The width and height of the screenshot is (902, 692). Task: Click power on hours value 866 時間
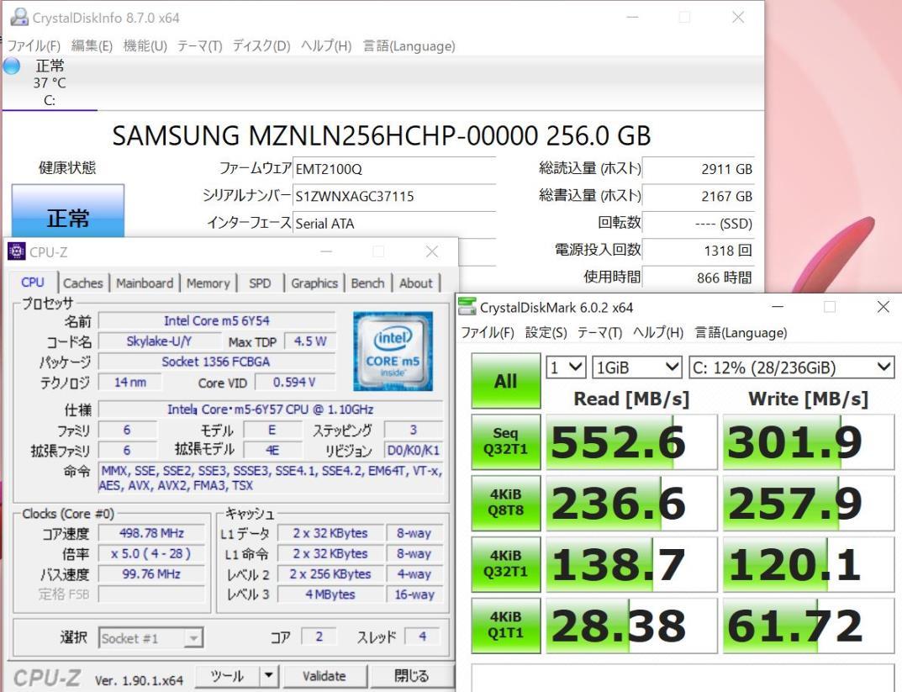698,277
